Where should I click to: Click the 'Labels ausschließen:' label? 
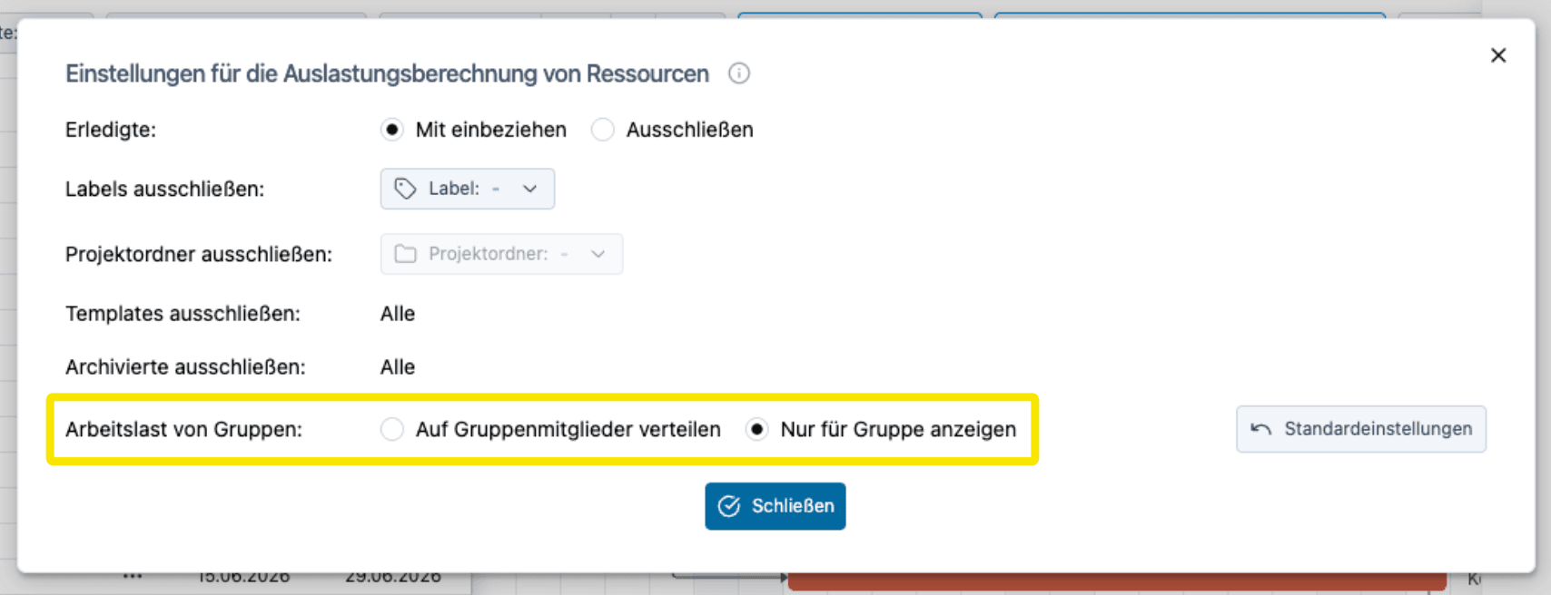click(x=164, y=190)
